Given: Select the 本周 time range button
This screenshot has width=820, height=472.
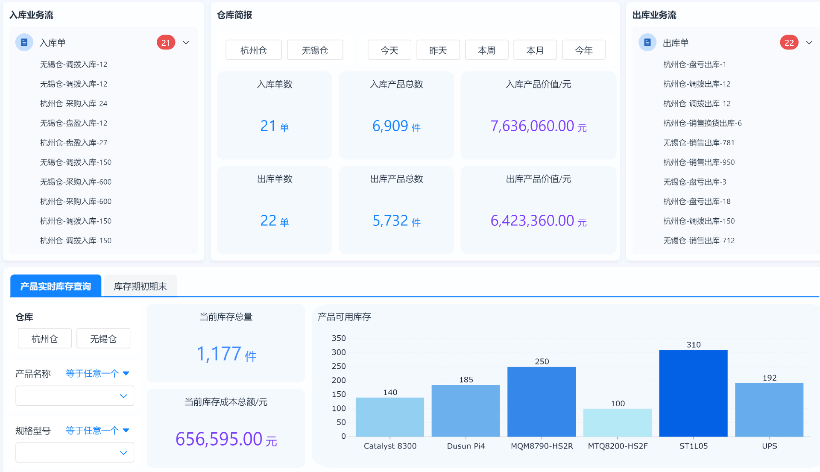Looking at the screenshot, I should (x=486, y=50).
